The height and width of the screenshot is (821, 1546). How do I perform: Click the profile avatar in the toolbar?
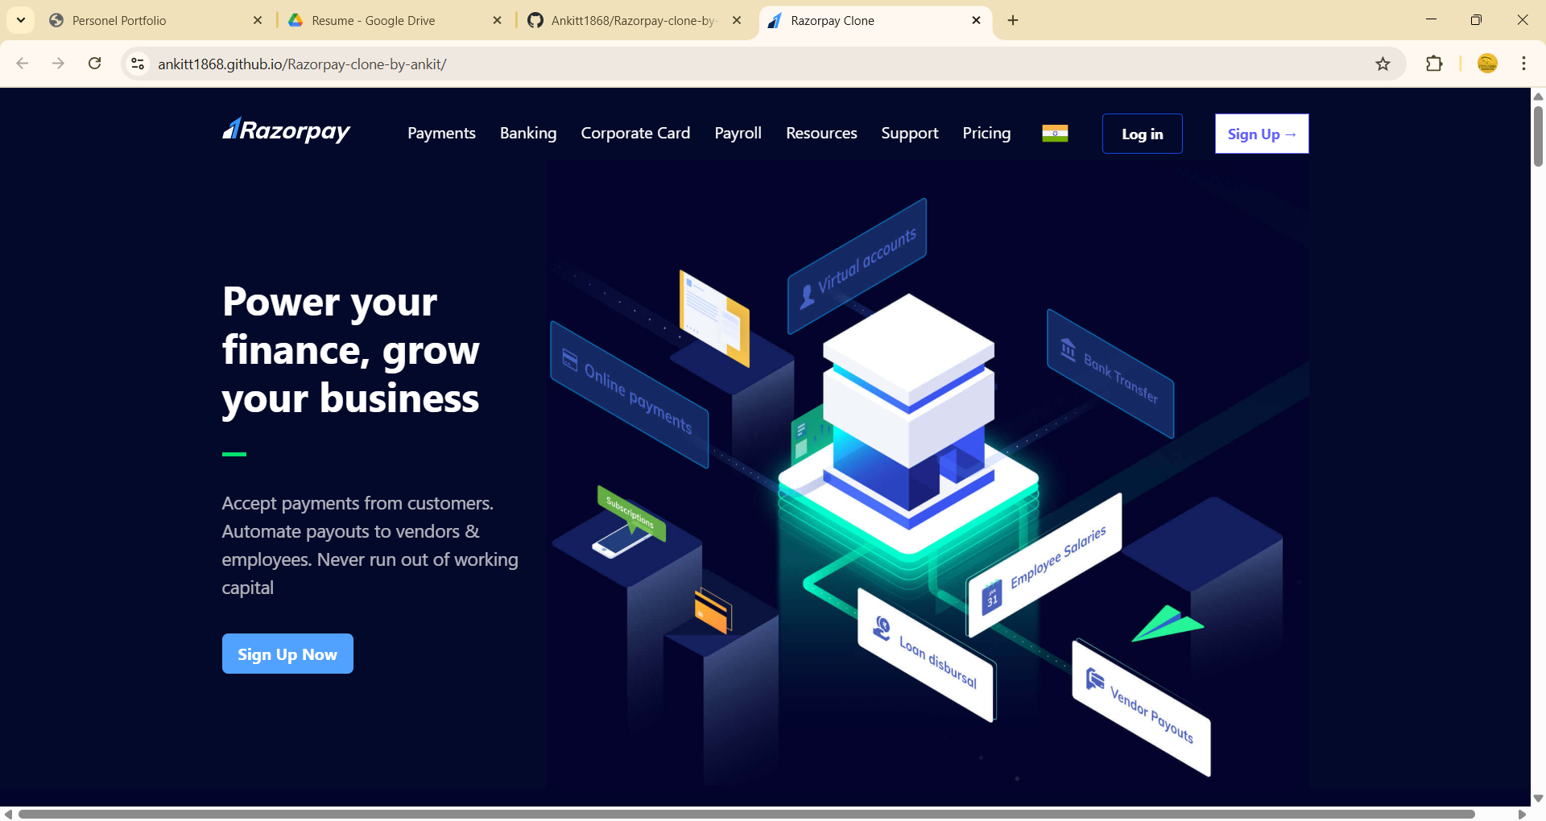click(x=1487, y=64)
